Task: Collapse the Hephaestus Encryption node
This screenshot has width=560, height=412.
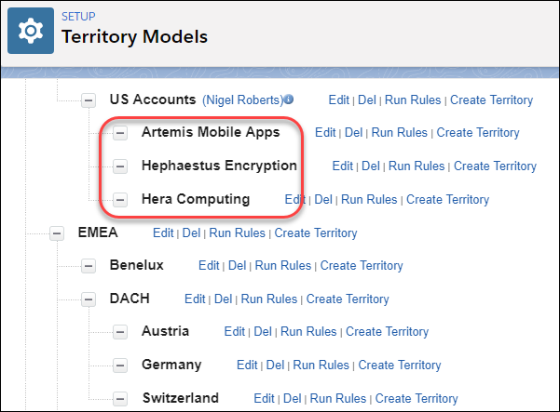Action: click(x=120, y=166)
